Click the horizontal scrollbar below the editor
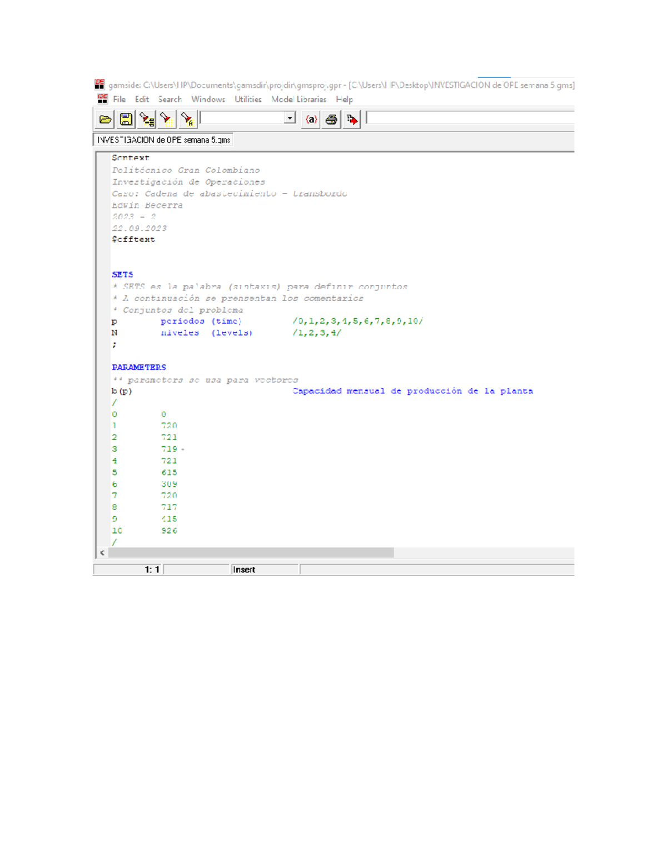The image size is (667, 864). pos(251,552)
